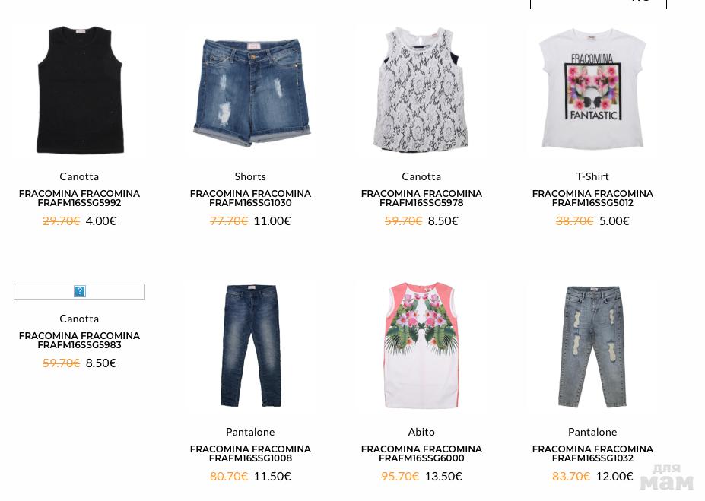Open the denim Shorts product image
This screenshot has width=705, height=501.
(x=250, y=91)
